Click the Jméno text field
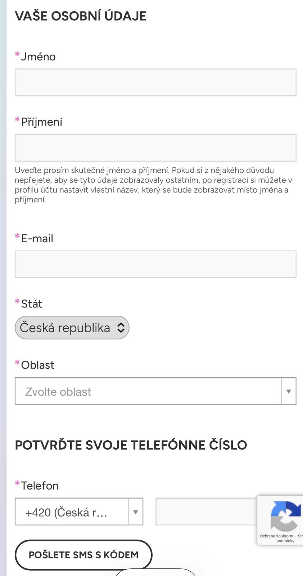 [x=155, y=82]
